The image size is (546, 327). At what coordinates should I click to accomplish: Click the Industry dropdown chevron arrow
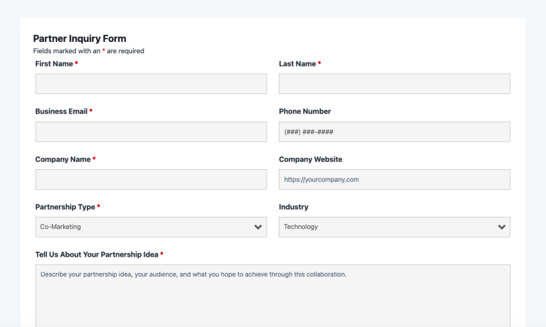[x=501, y=227]
